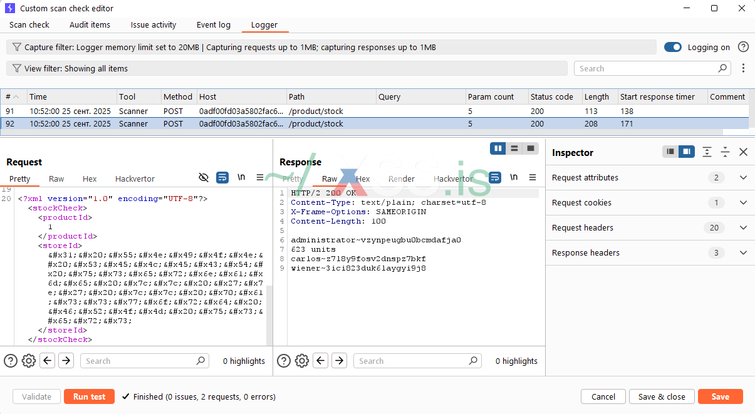Click the Run test button
Image resolution: width=755 pixels, height=414 pixels.
[x=90, y=396]
